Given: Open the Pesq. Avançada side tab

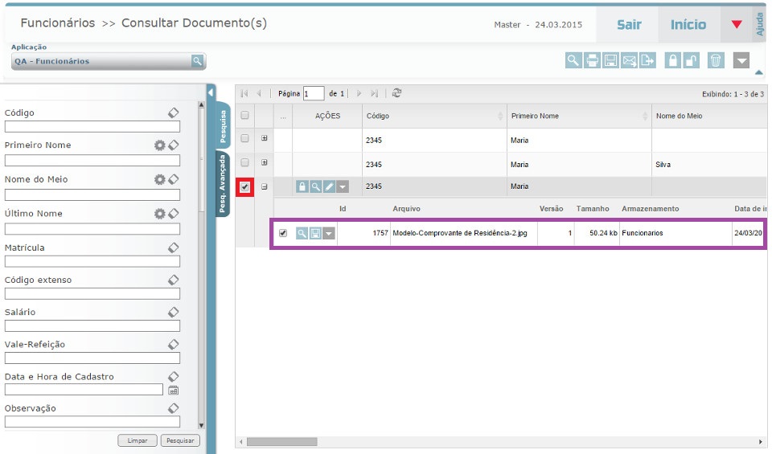Looking at the screenshot, I should [x=223, y=184].
